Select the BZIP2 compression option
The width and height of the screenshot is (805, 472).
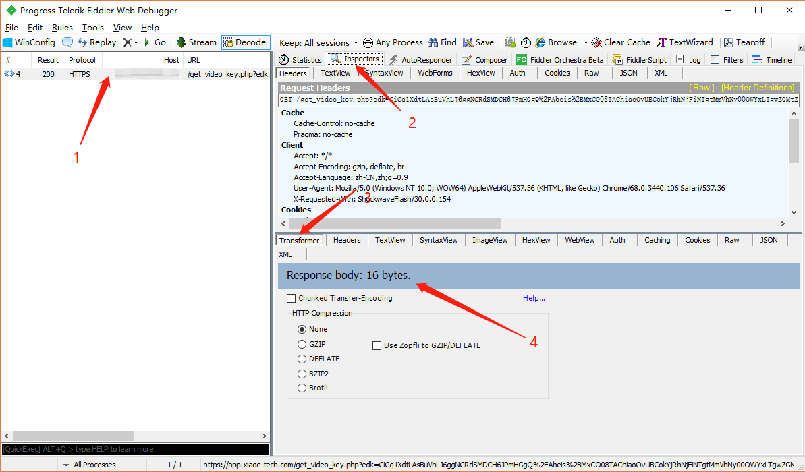pyautogui.click(x=302, y=374)
